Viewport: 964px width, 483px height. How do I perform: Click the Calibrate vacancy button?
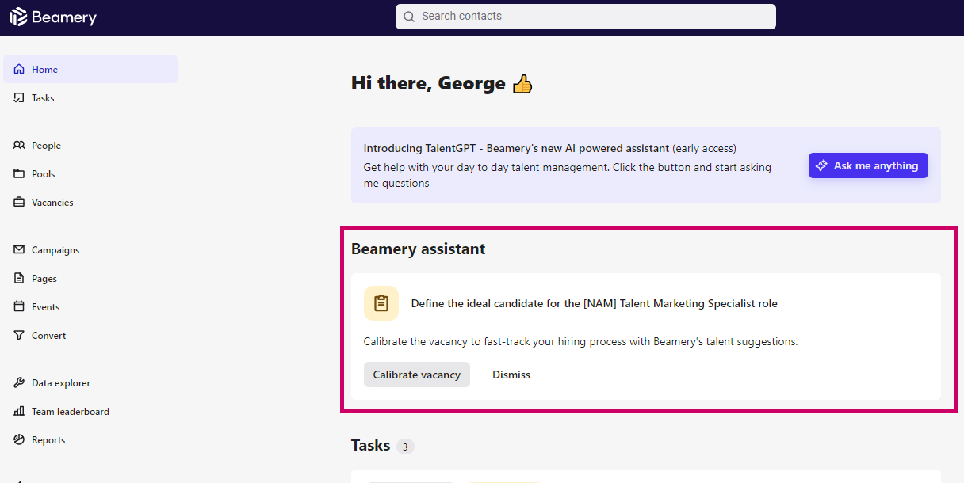[x=417, y=375]
